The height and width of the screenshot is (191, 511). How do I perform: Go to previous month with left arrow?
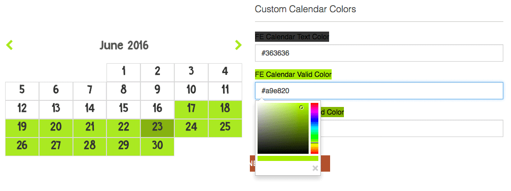point(9,45)
